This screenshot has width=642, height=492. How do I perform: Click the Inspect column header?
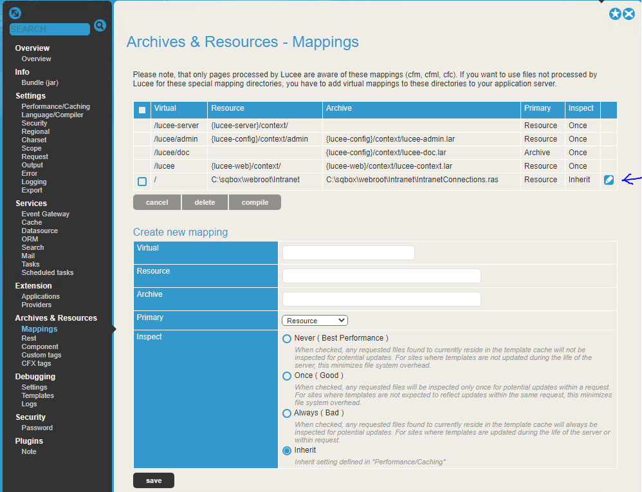click(x=582, y=110)
